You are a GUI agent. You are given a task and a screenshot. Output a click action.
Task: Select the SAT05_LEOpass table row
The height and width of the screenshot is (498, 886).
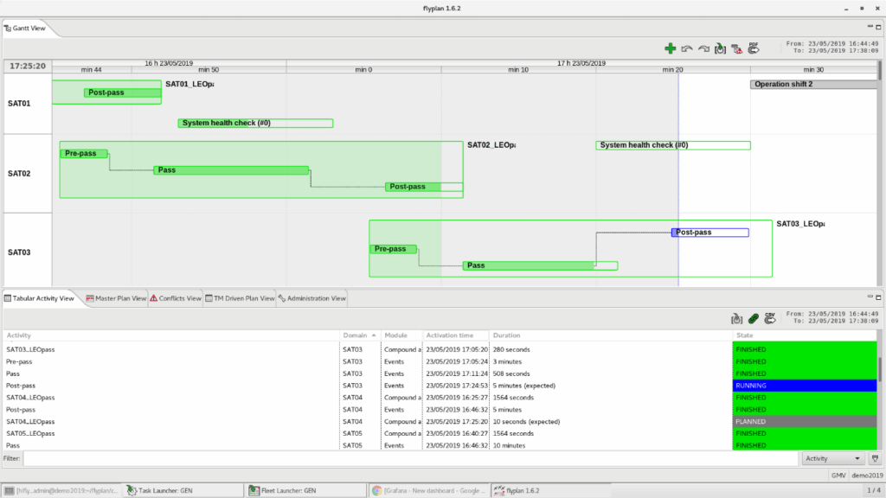click(x=440, y=434)
